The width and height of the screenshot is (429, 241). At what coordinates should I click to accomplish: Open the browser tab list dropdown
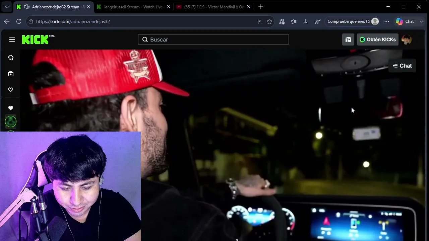[x=7, y=7]
